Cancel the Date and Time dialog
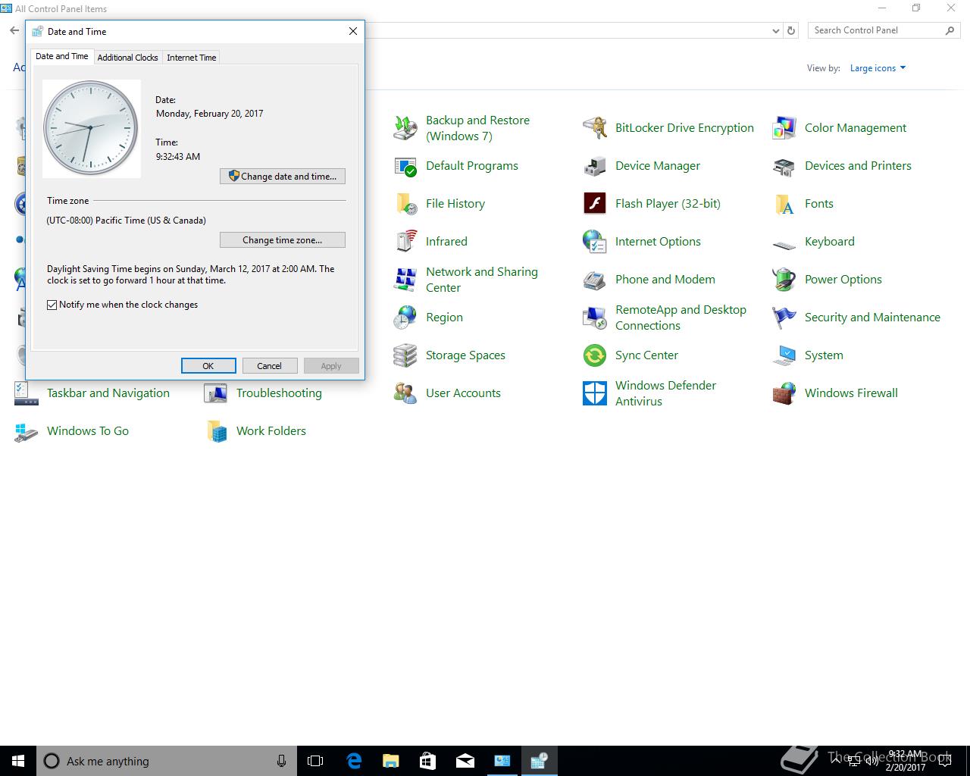 [x=269, y=366]
